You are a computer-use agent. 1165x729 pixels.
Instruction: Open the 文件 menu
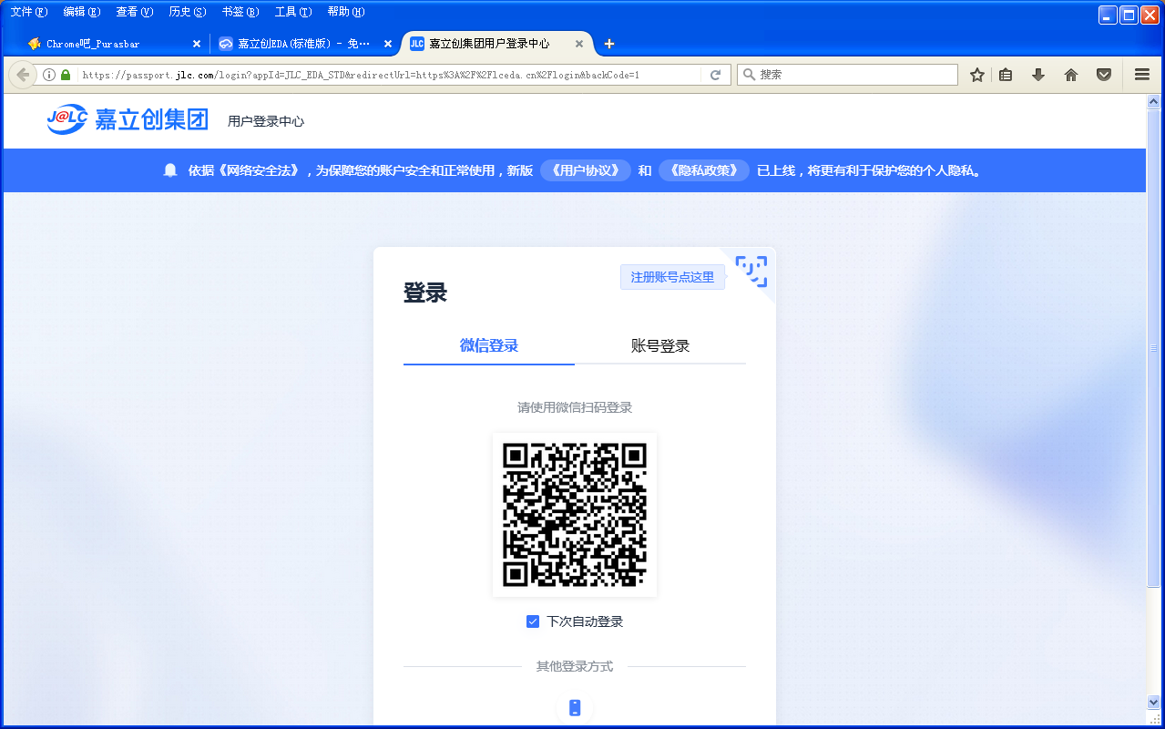pyautogui.click(x=28, y=12)
